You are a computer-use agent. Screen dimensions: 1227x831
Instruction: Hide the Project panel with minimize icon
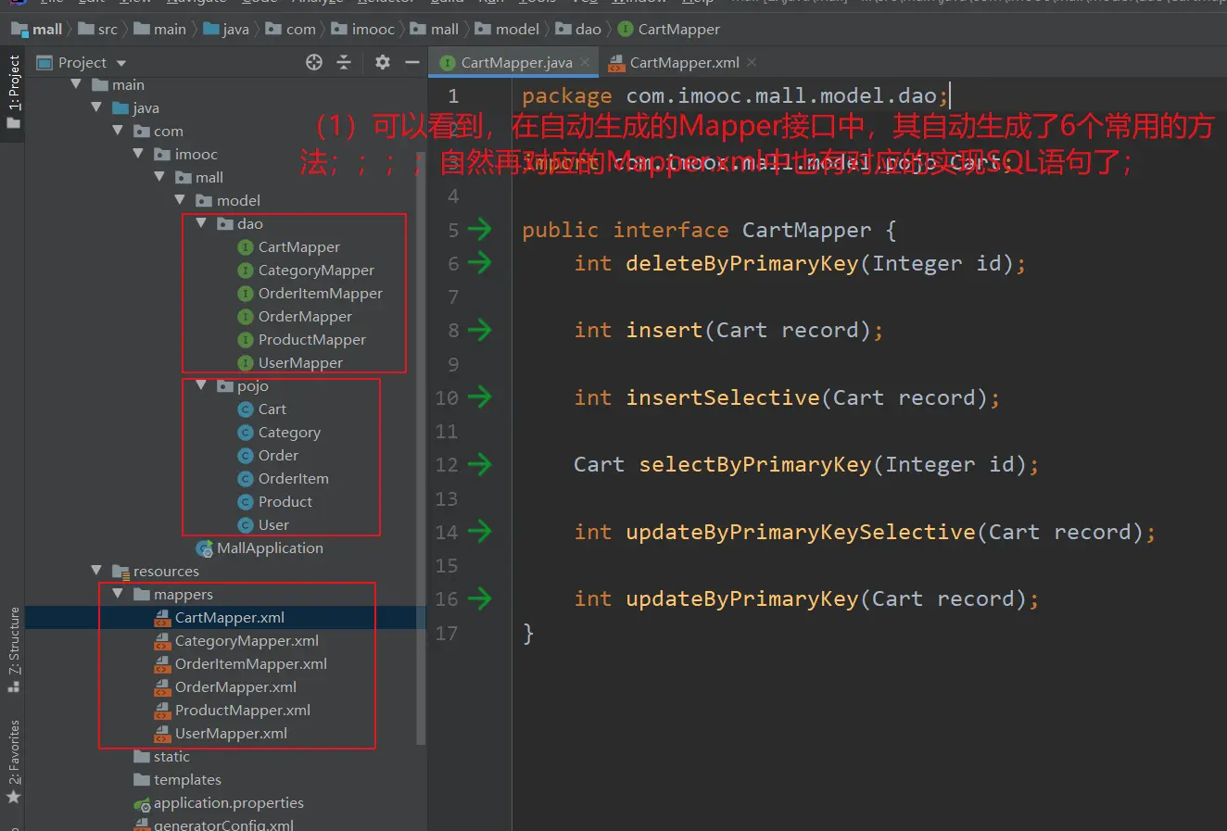pyautogui.click(x=412, y=62)
